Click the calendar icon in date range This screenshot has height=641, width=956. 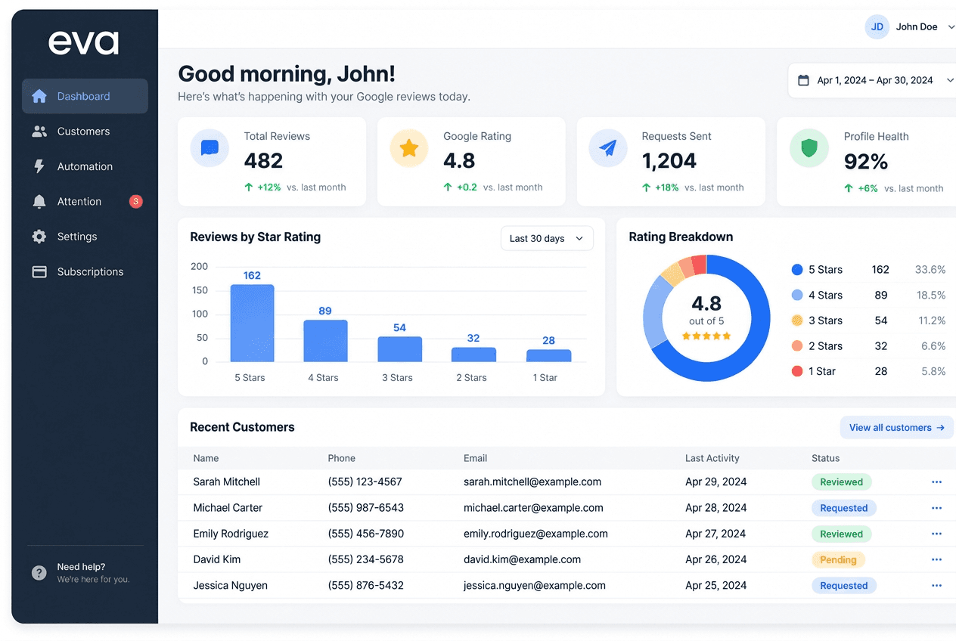coord(804,80)
